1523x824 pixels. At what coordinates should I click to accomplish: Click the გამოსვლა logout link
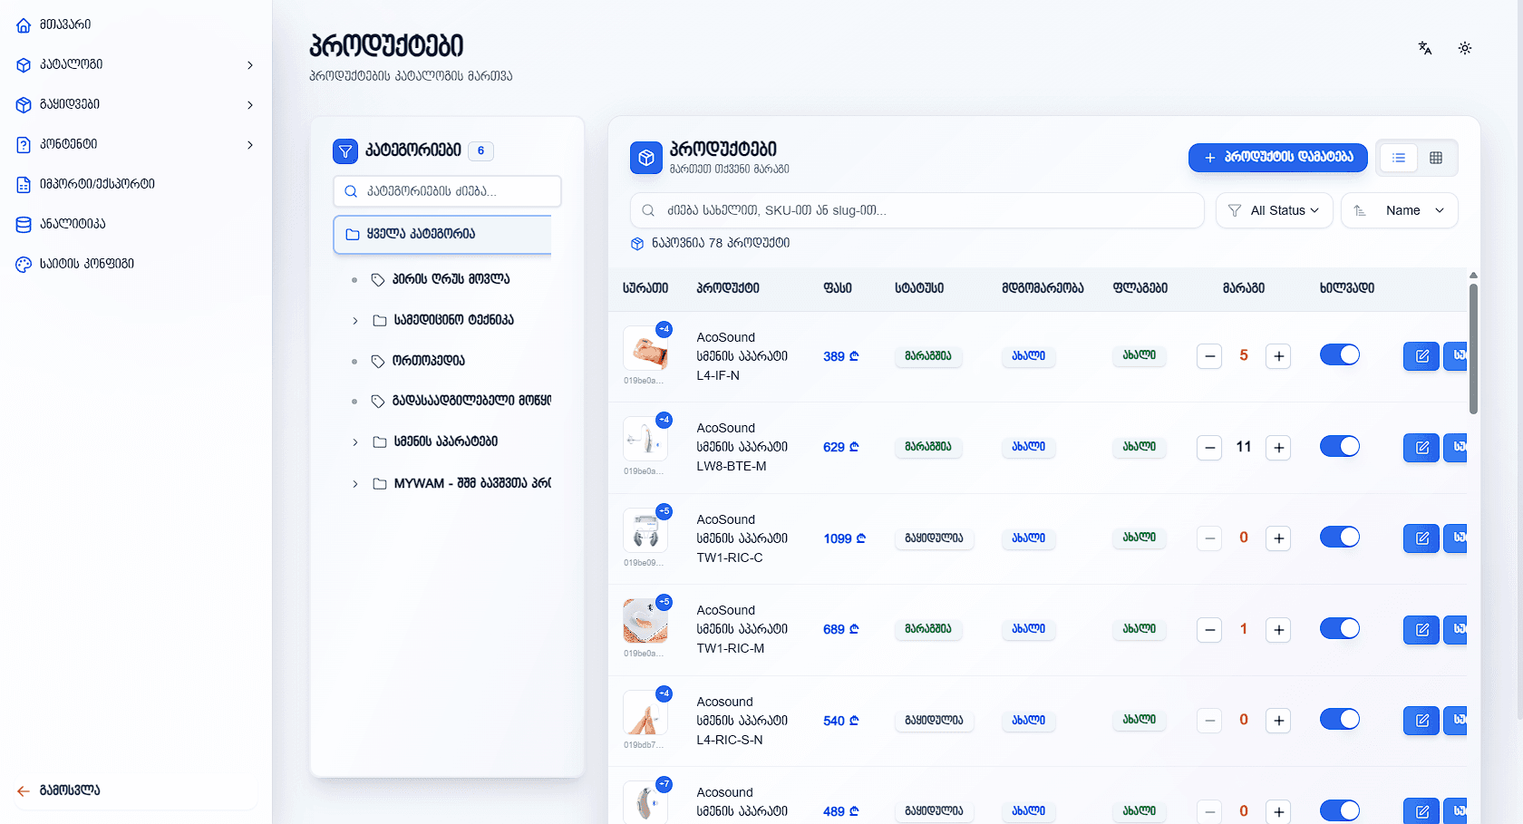(x=69, y=790)
